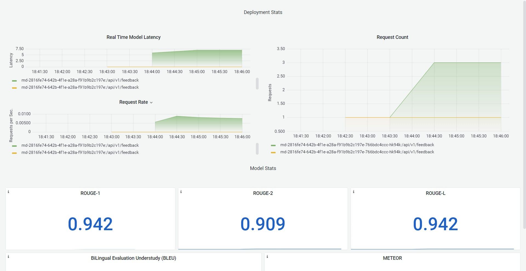The height and width of the screenshot is (271, 526).
Task: Open the Real Time Model Latency panel menu
Action: point(133,37)
